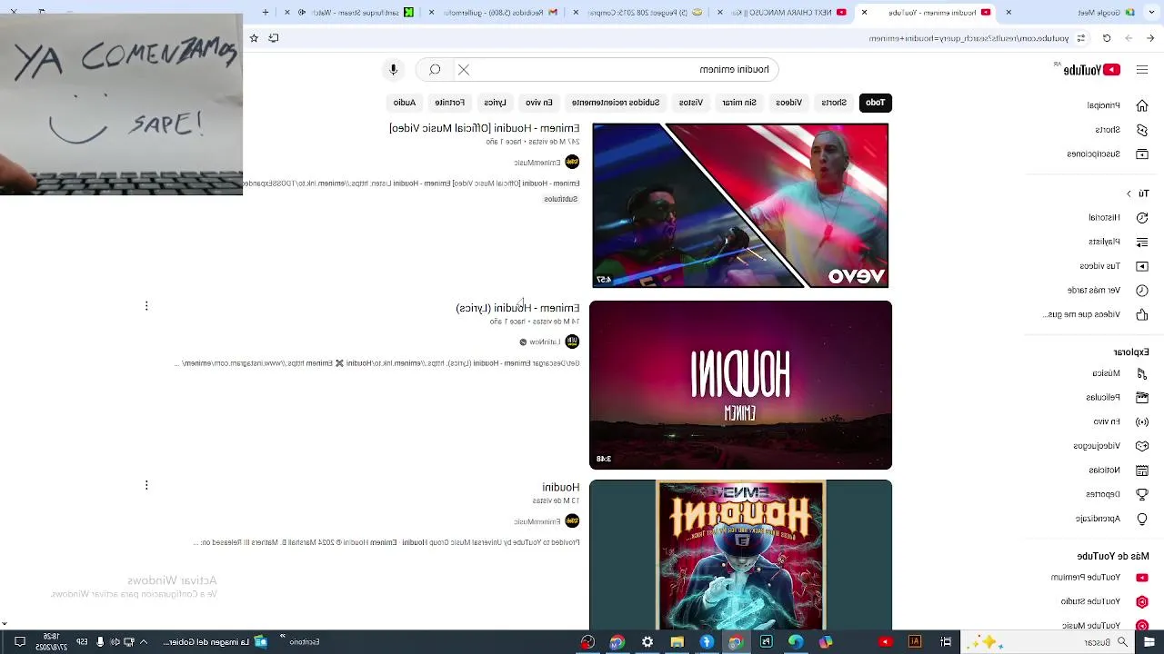The image size is (1164, 654).
Task: Open Historial in the sidebar
Action: click(x=1117, y=218)
